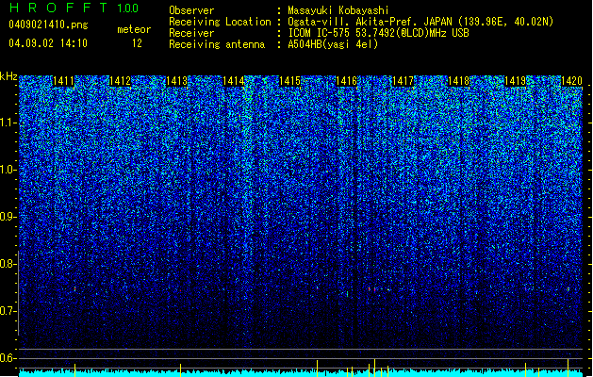Click the 1417 time label
The image size is (593, 377).
click(x=403, y=81)
